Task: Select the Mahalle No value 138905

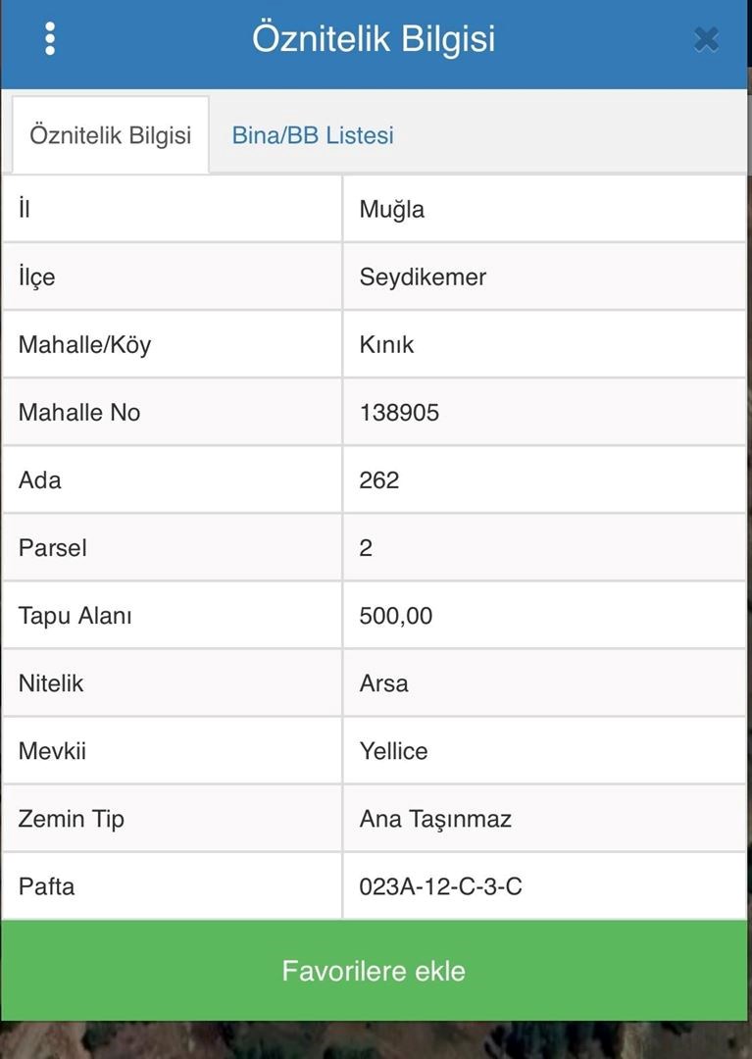Action: click(x=399, y=413)
